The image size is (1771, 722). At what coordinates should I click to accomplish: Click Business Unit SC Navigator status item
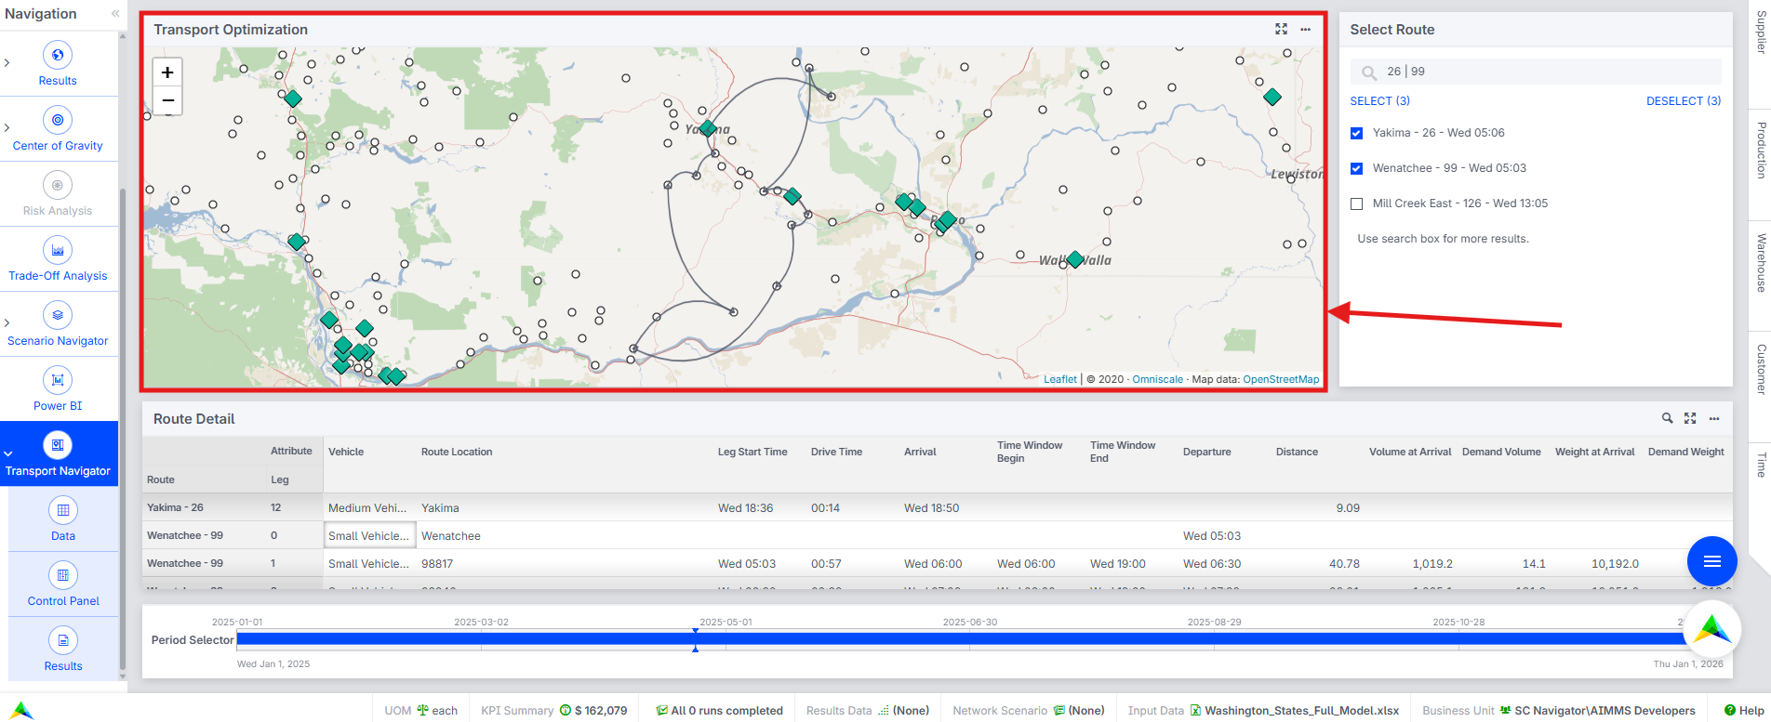(1559, 711)
